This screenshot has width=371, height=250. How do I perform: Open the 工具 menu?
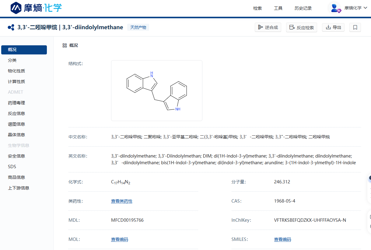[x=278, y=8]
